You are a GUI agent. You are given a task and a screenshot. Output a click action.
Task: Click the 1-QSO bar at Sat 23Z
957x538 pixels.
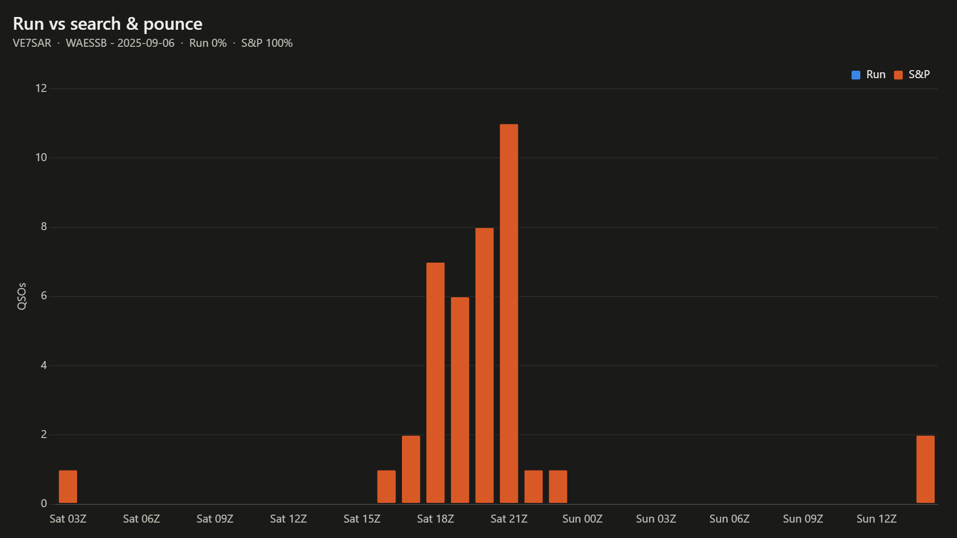pos(558,486)
